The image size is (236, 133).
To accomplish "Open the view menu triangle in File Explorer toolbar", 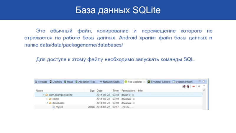I will coord(204,86).
